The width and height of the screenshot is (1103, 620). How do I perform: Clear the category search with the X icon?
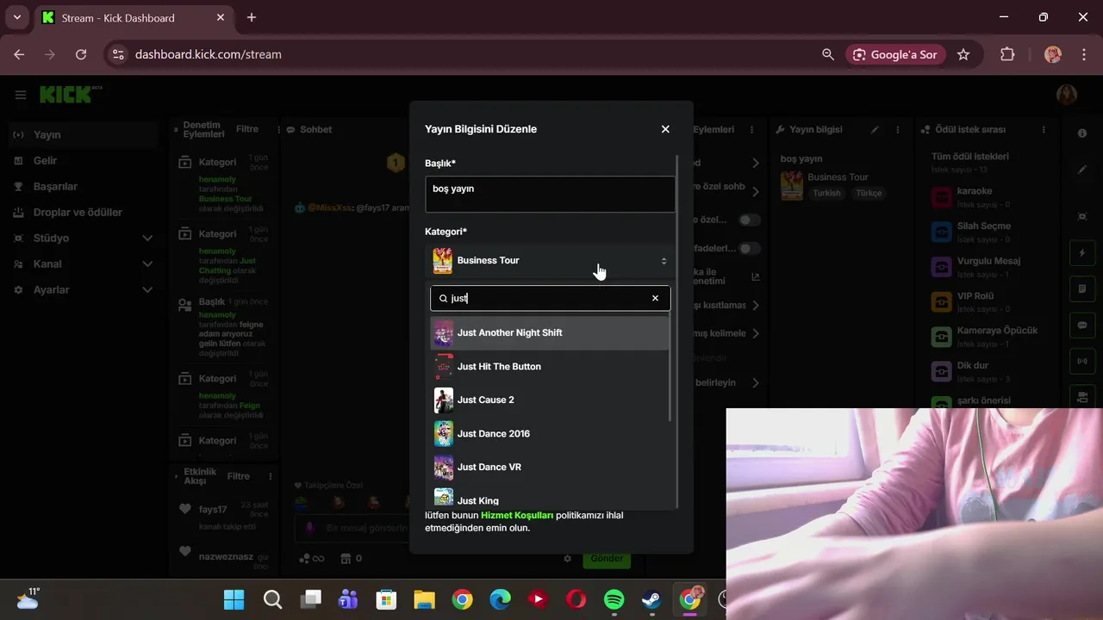click(x=655, y=298)
